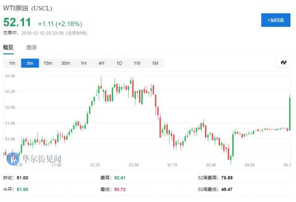The width and height of the screenshot is (296, 202).
Task: Switch to the 概览 tab
Action: click(x=8, y=47)
